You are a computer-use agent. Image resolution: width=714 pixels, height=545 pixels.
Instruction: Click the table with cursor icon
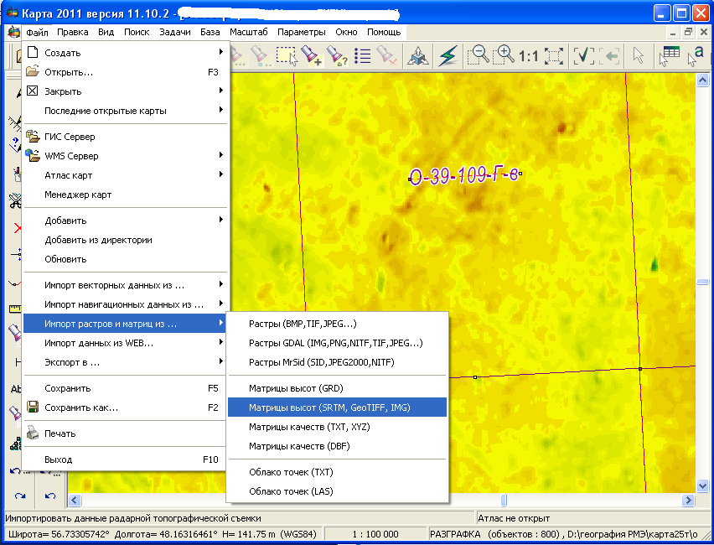[x=670, y=56]
